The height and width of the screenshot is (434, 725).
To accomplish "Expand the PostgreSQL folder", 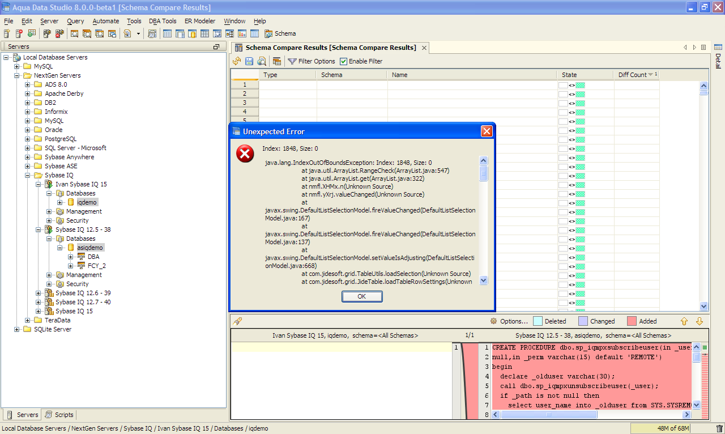I will pos(28,139).
